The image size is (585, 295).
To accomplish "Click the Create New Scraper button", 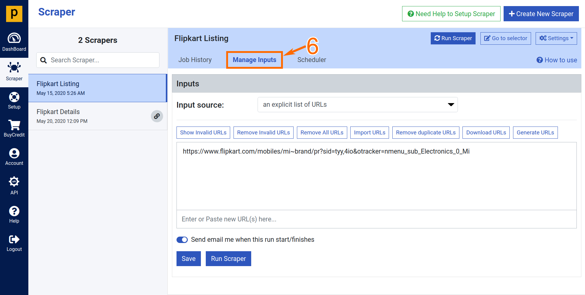I will 541,14.
